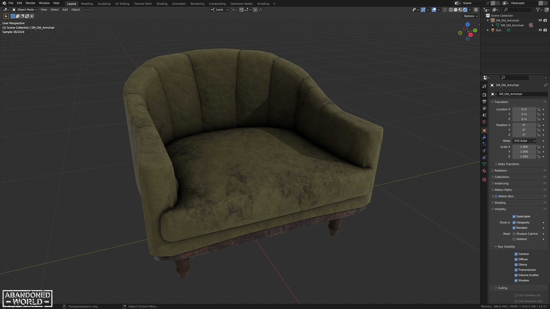Screen dimensions: 550x309
Task: Expand the Sun collection in outliner
Action: click(488, 30)
